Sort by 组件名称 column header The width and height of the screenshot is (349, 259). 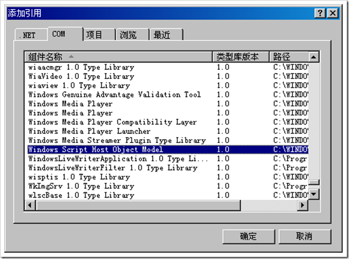tap(118, 57)
